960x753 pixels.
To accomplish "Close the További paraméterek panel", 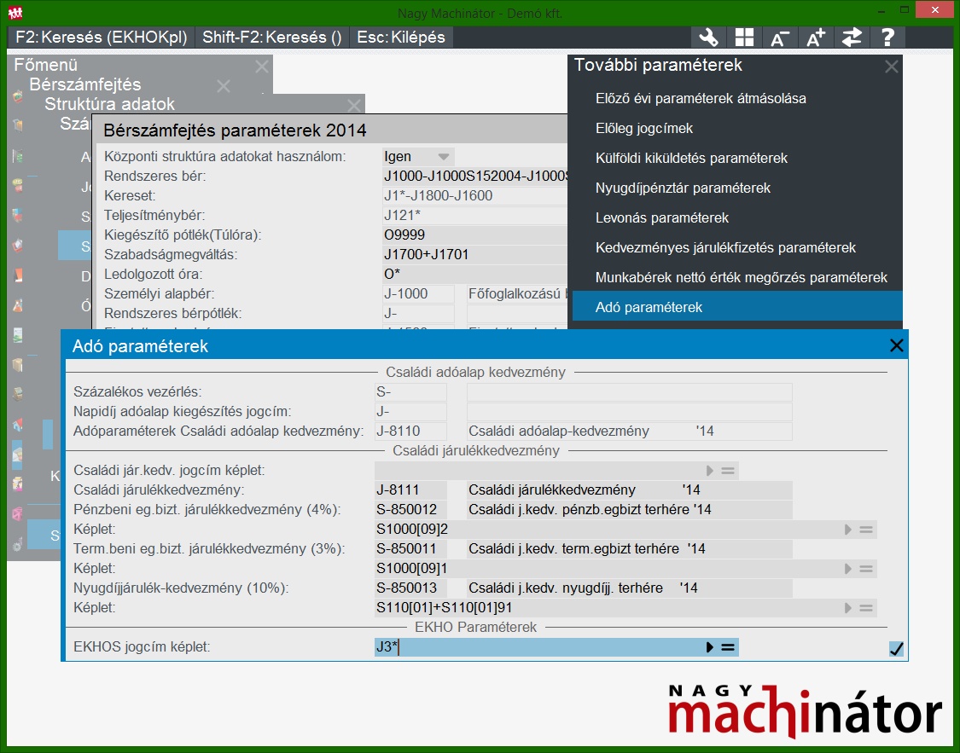I will coord(892,66).
